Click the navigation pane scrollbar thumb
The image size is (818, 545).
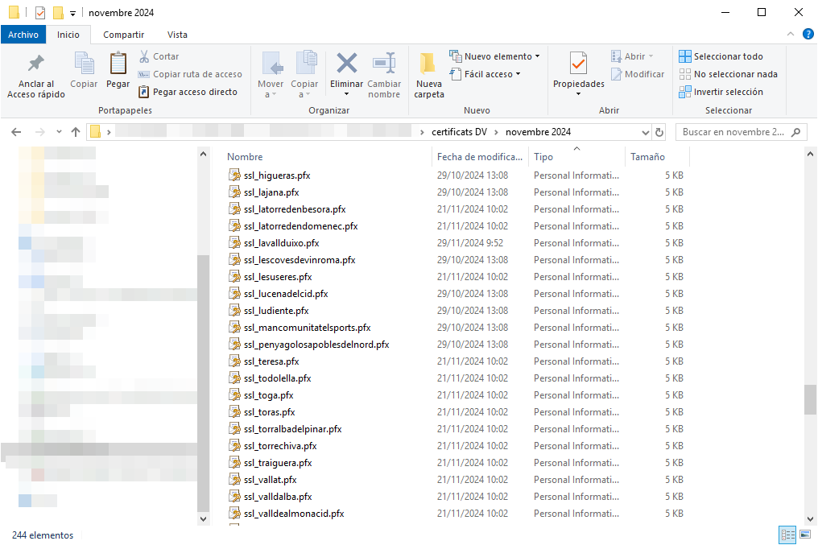coord(203,383)
